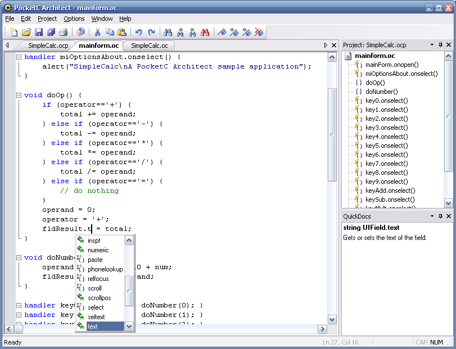
Task: Click the Compile icon on the toolbar
Action: (80, 32)
